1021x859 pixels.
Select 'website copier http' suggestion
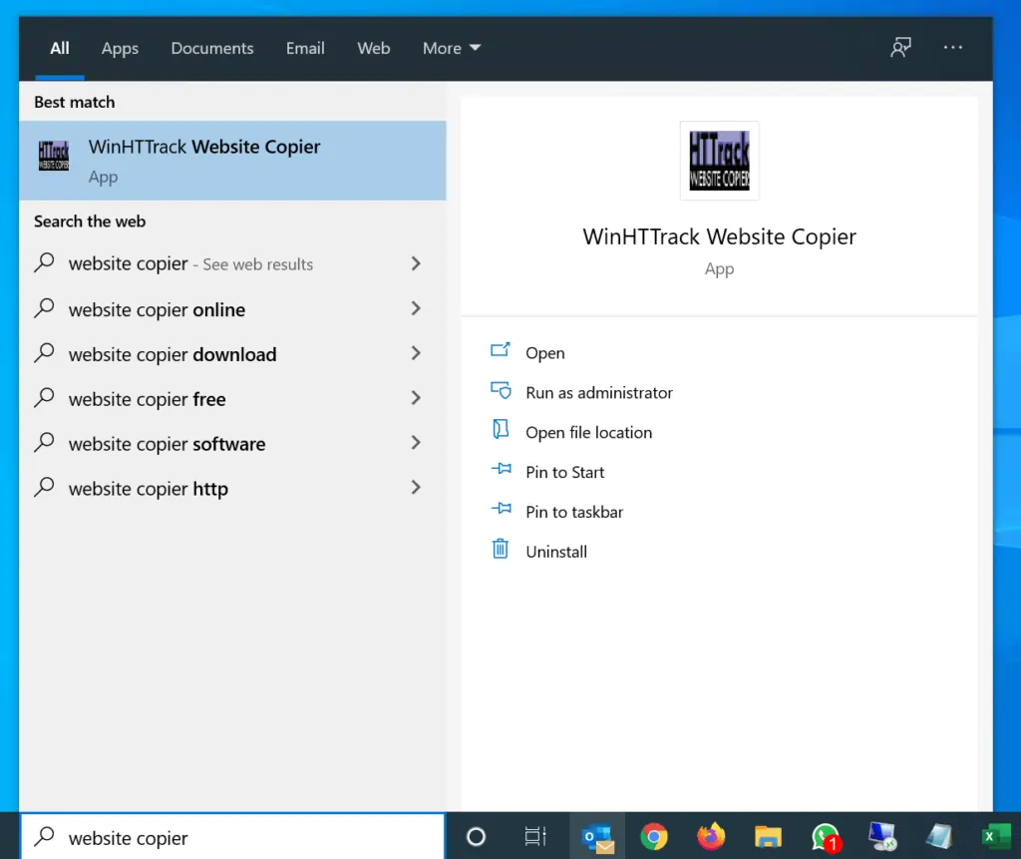232,489
